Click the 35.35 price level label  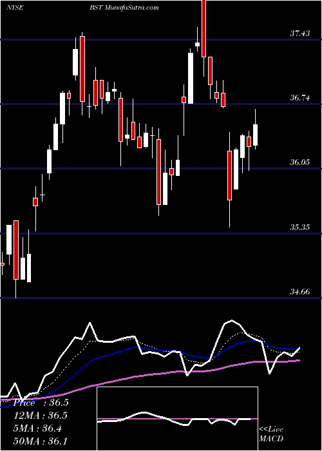pyautogui.click(x=300, y=227)
